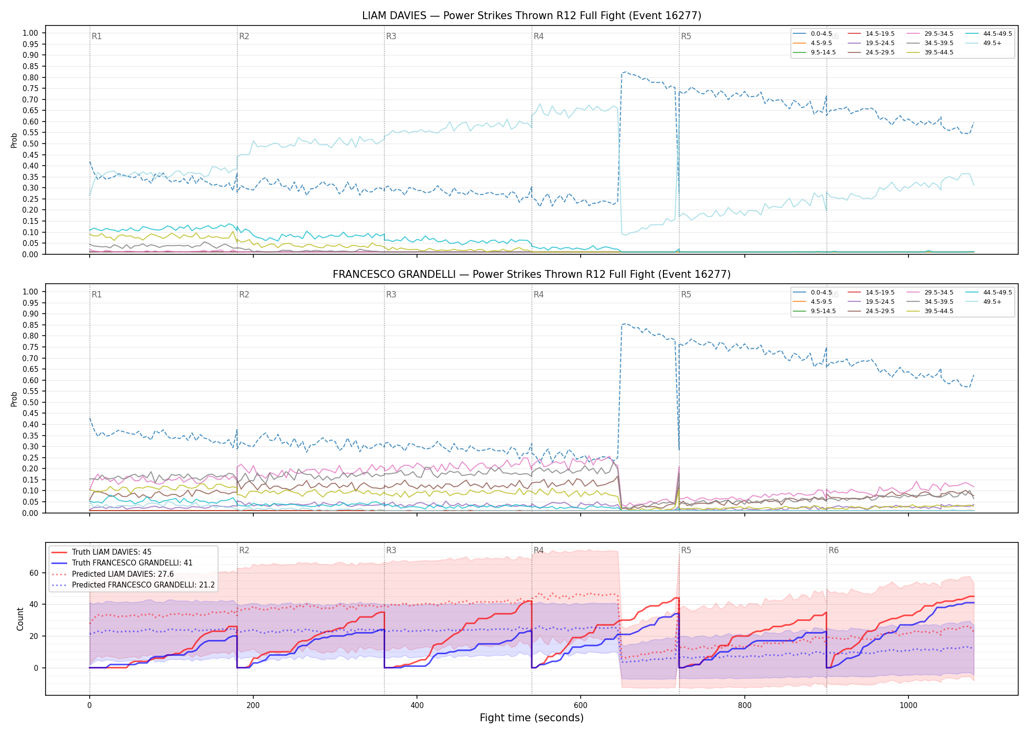
Task: Select '24.5-29.5' legend entry in Grandelli chart
Action: coord(872,311)
